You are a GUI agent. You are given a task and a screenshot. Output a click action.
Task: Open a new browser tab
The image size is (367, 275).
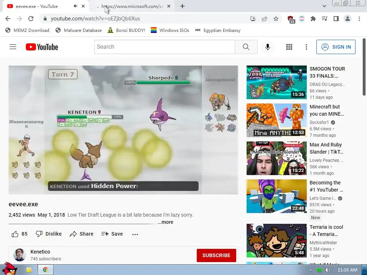pos(182,6)
